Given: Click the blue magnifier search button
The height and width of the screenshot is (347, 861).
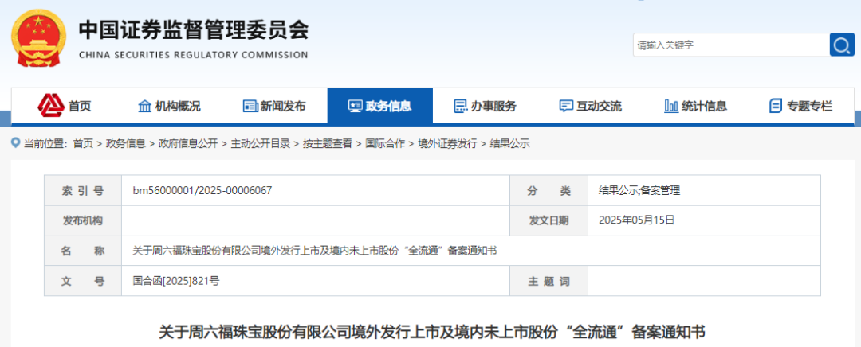Looking at the screenshot, I should pyautogui.click(x=842, y=45).
